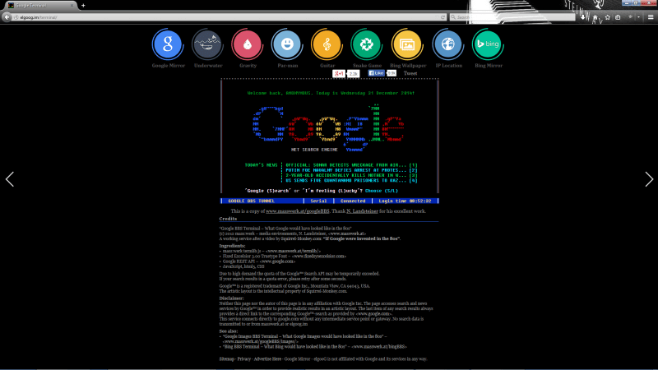Open the IP Location globe icon

point(447,44)
